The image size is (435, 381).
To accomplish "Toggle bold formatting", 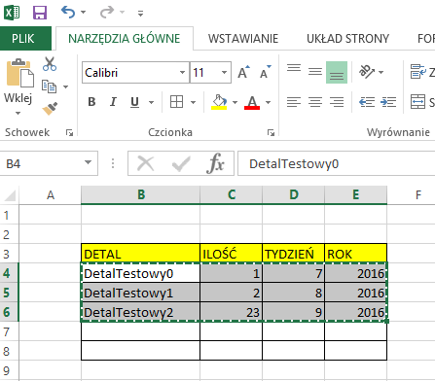I will click(91, 102).
